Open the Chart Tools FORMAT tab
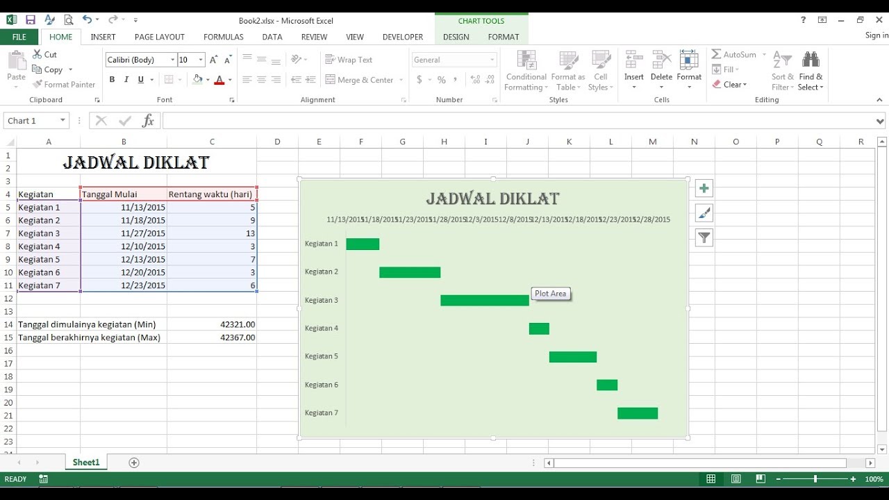Image resolution: width=889 pixels, height=500 pixels. (504, 37)
